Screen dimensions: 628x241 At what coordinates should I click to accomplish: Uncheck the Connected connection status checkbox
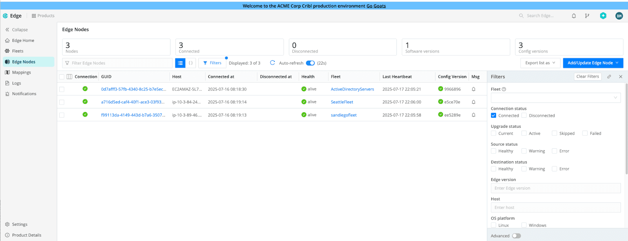tap(493, 115)
